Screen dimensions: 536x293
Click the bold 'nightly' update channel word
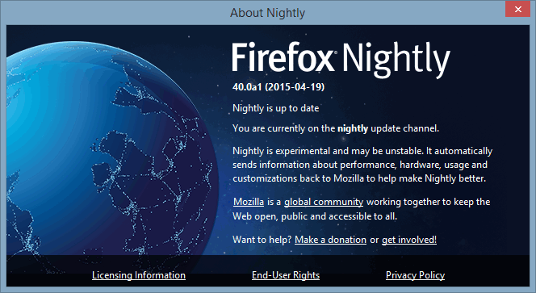click(x=353, y=128)
